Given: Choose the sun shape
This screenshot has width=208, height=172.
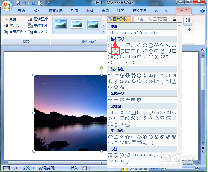Looking at the screenshot, I should point(151,57).
